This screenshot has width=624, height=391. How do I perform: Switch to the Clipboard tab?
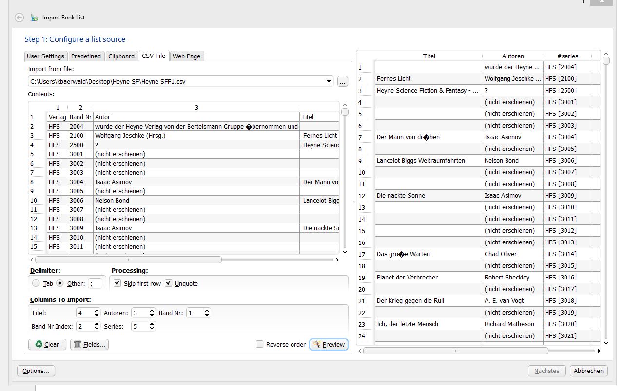click(121, 56)
